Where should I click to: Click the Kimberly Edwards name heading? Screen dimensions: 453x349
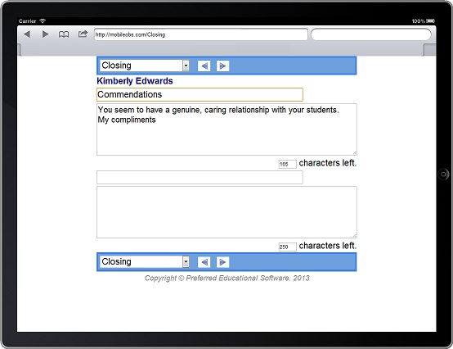(x=135, y=81)
